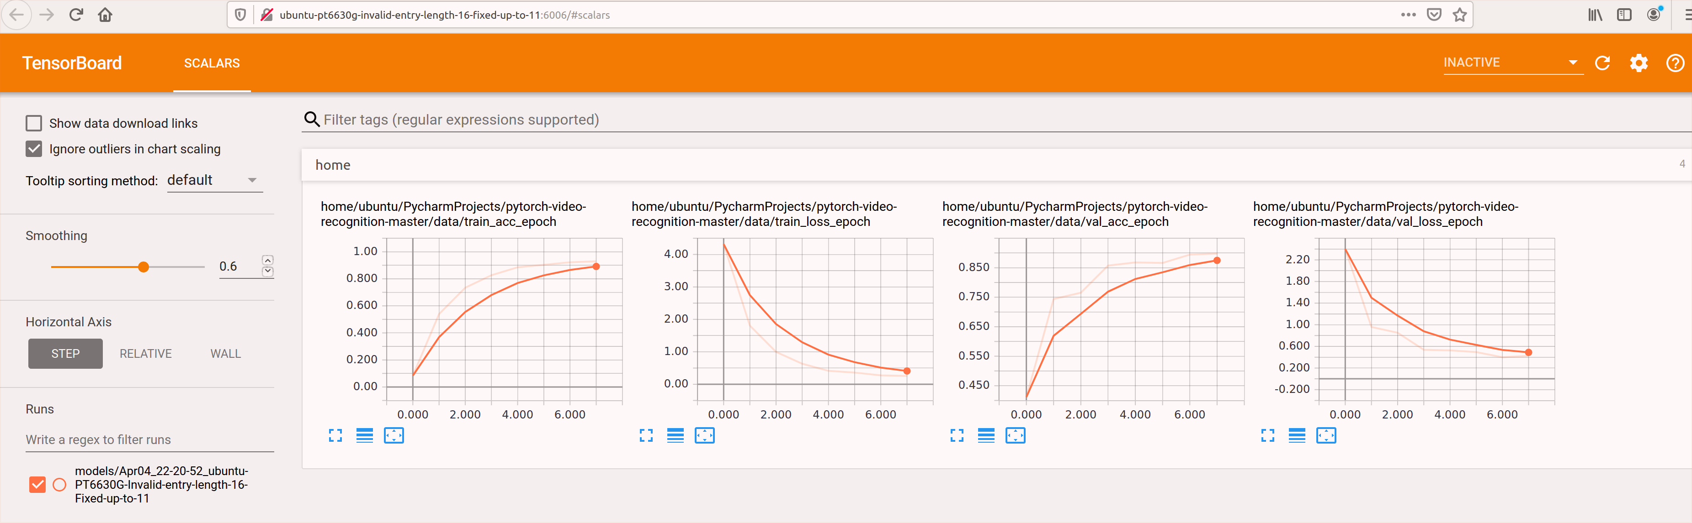The image size is (1692, 523).
Task: Toggle y-axis log scale on val_acc_epoch chart
Action: pyautogui.click(x=986, y=436)
